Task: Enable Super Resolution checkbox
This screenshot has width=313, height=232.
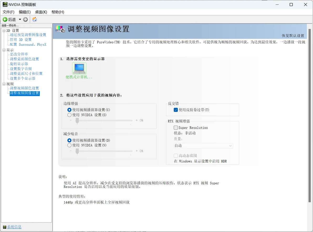Action: point(176,128)
